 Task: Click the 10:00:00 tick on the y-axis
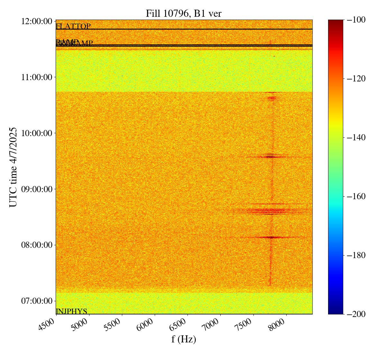(37, 133)
